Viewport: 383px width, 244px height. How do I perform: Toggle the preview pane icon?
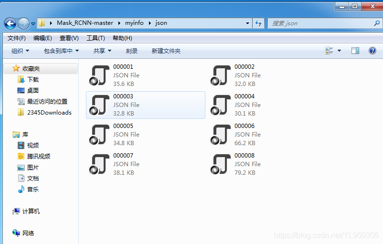355,51
